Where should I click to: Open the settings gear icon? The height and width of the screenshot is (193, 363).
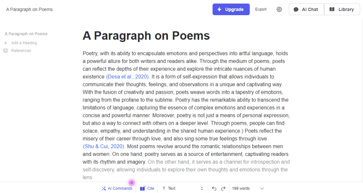pos(279,10)
